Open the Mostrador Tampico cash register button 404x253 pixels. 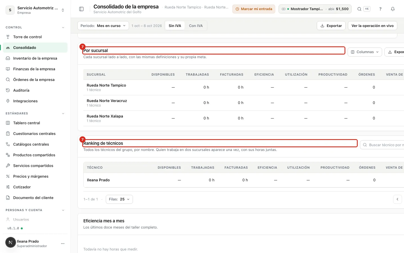315,9
